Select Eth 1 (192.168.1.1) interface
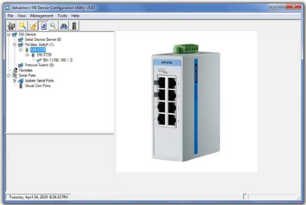The image size is (306, 205). (x=57, y=60)
